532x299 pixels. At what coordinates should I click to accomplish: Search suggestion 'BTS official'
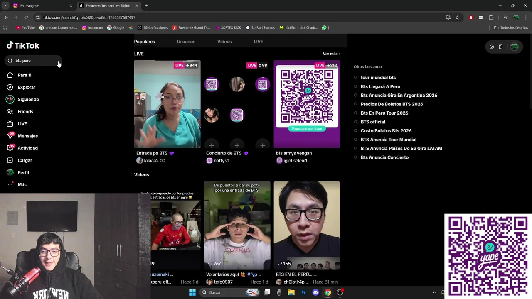(373, 122)
